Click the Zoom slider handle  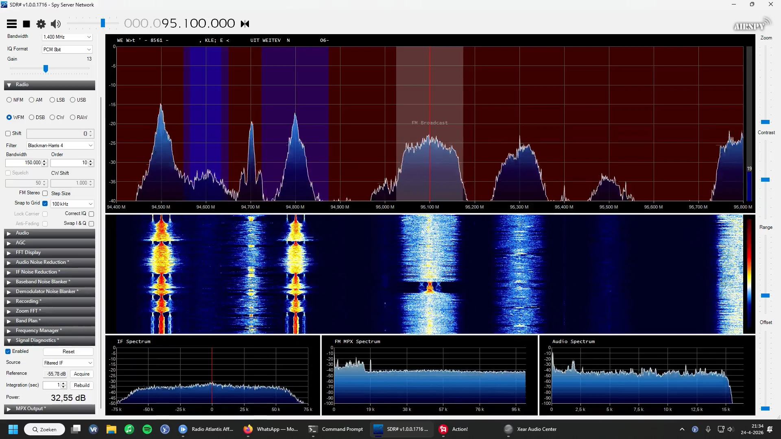coord(765,122)
